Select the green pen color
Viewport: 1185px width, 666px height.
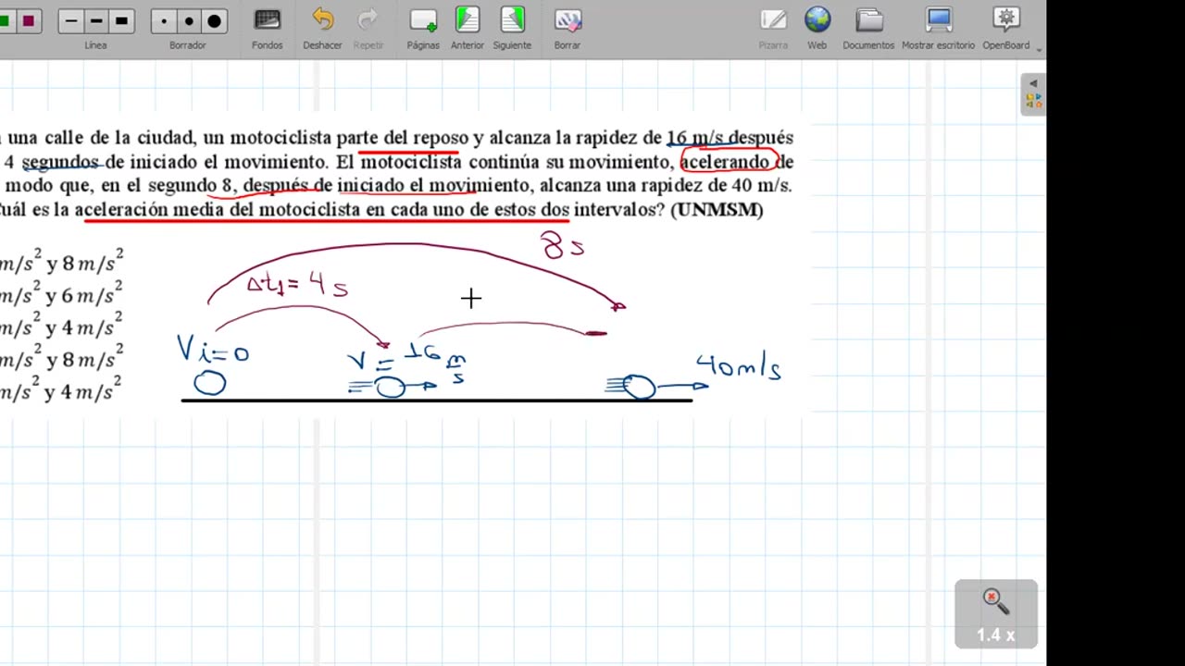click(5, 20)
